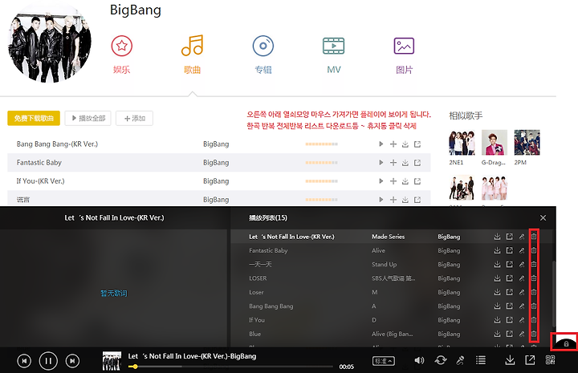Open the 图片 pictures tab

point(404,55)
